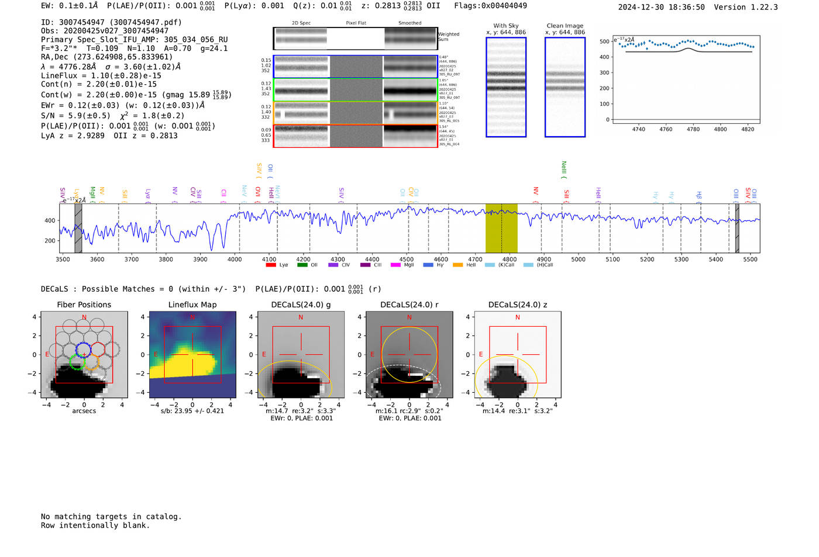Select the red-bordered 2D spectrum row

[355, 136]
